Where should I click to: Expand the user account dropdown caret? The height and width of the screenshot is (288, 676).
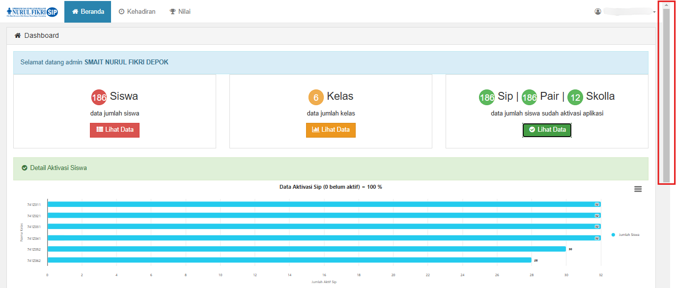[654, 12]
